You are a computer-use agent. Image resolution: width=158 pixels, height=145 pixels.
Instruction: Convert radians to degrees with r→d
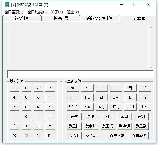pyautogui.click(x=130, y=107)
